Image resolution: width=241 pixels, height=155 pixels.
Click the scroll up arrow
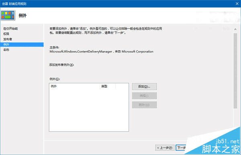coord(235,29)
